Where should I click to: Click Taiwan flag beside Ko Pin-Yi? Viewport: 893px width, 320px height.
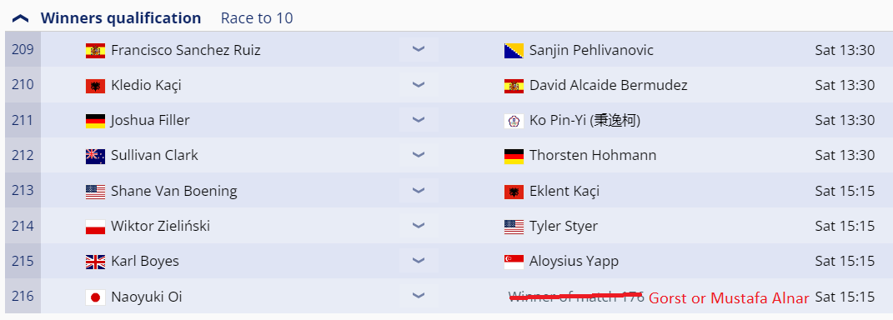tap(514, 121)
